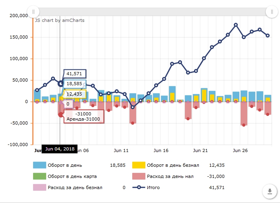280x203 pixels.
Task: Click the red expense bullet at -31000
Action: tap(61, 115)
